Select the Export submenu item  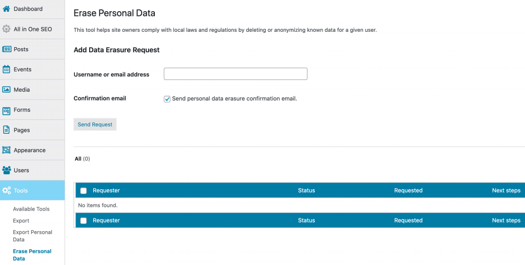click(21, 220)
